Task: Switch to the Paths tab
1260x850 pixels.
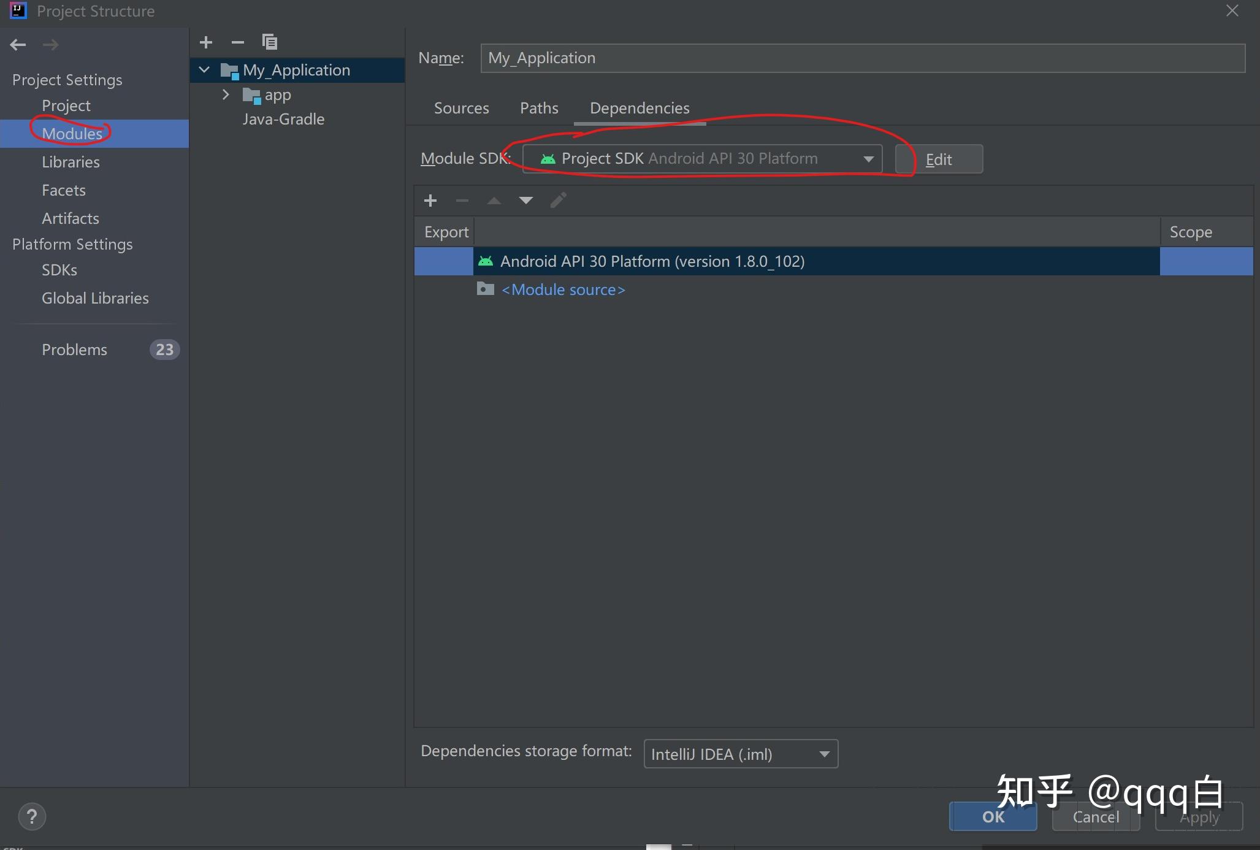Action: (x=538, y=107)
